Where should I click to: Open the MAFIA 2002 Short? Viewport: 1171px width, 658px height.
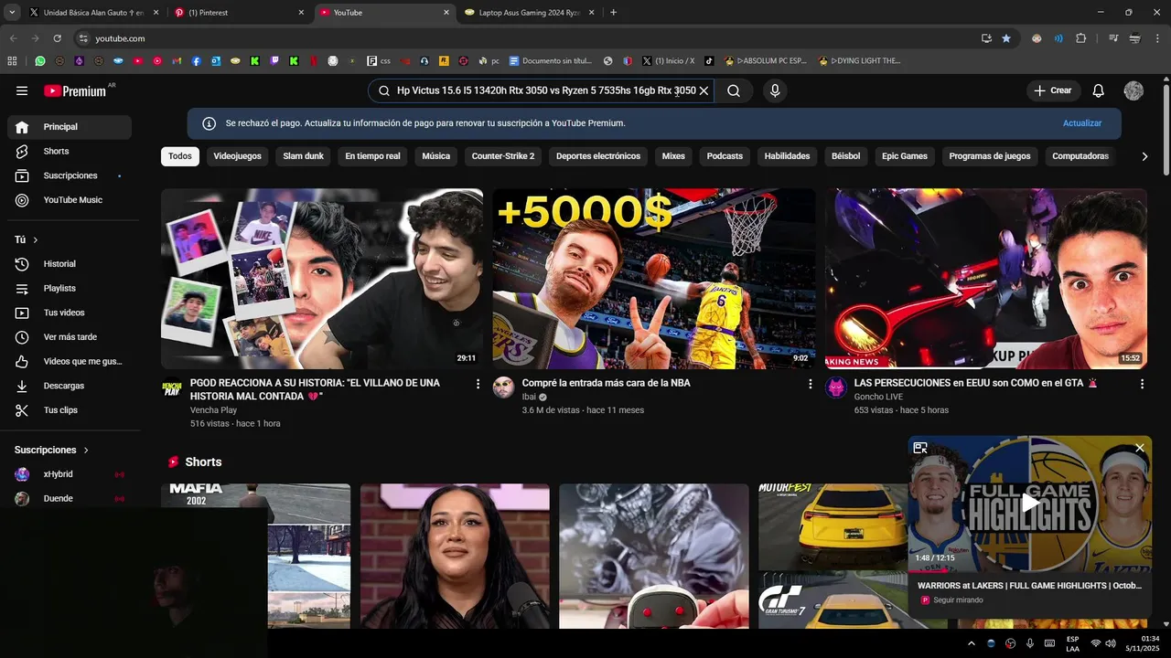pos(255,556)
